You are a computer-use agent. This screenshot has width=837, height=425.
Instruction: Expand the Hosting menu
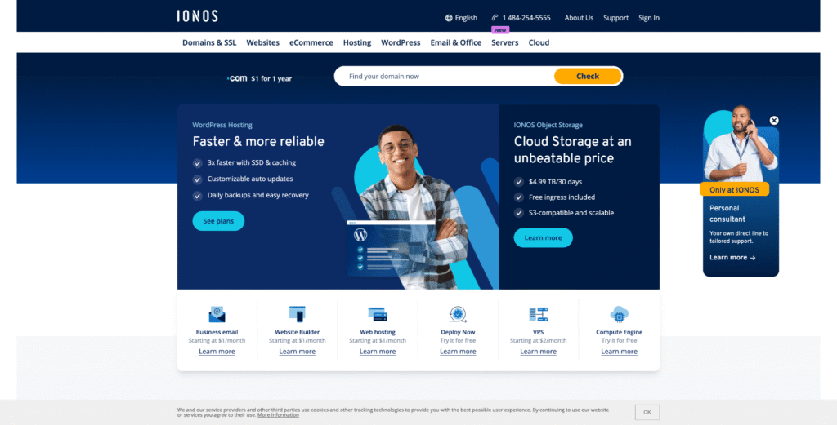point(356,42)
